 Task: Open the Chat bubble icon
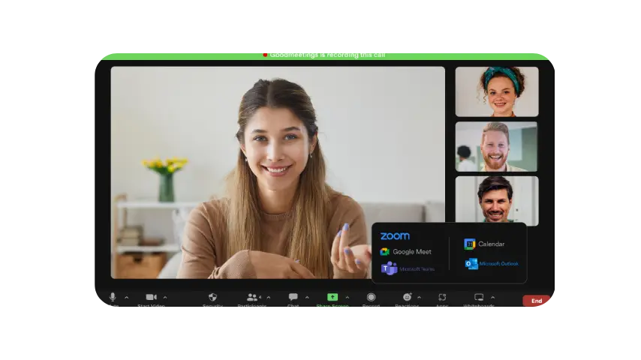click(x=293, y=297)
